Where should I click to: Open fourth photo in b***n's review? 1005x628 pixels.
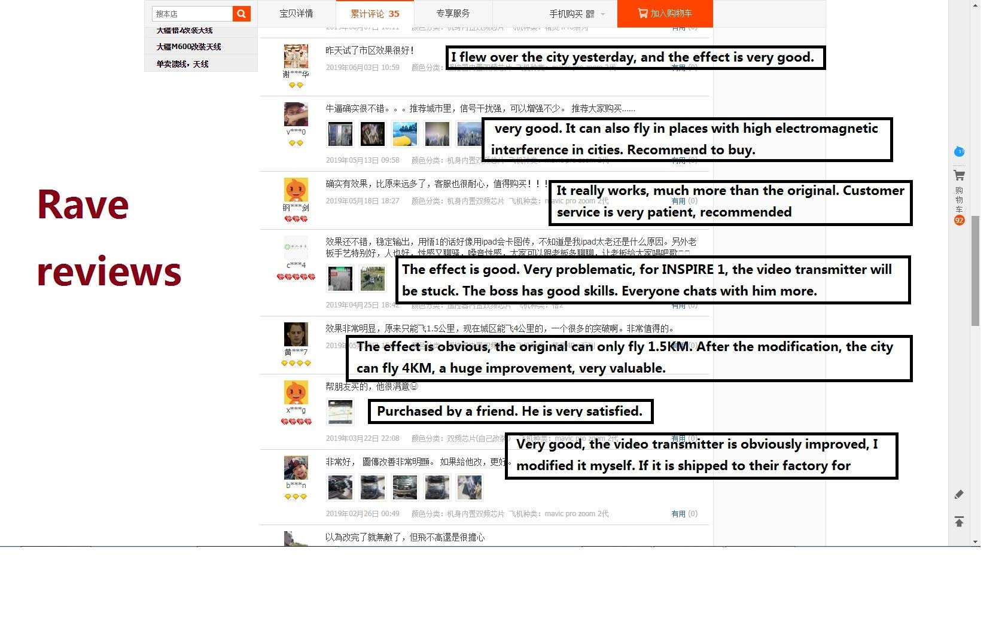[x=437, y=487]
